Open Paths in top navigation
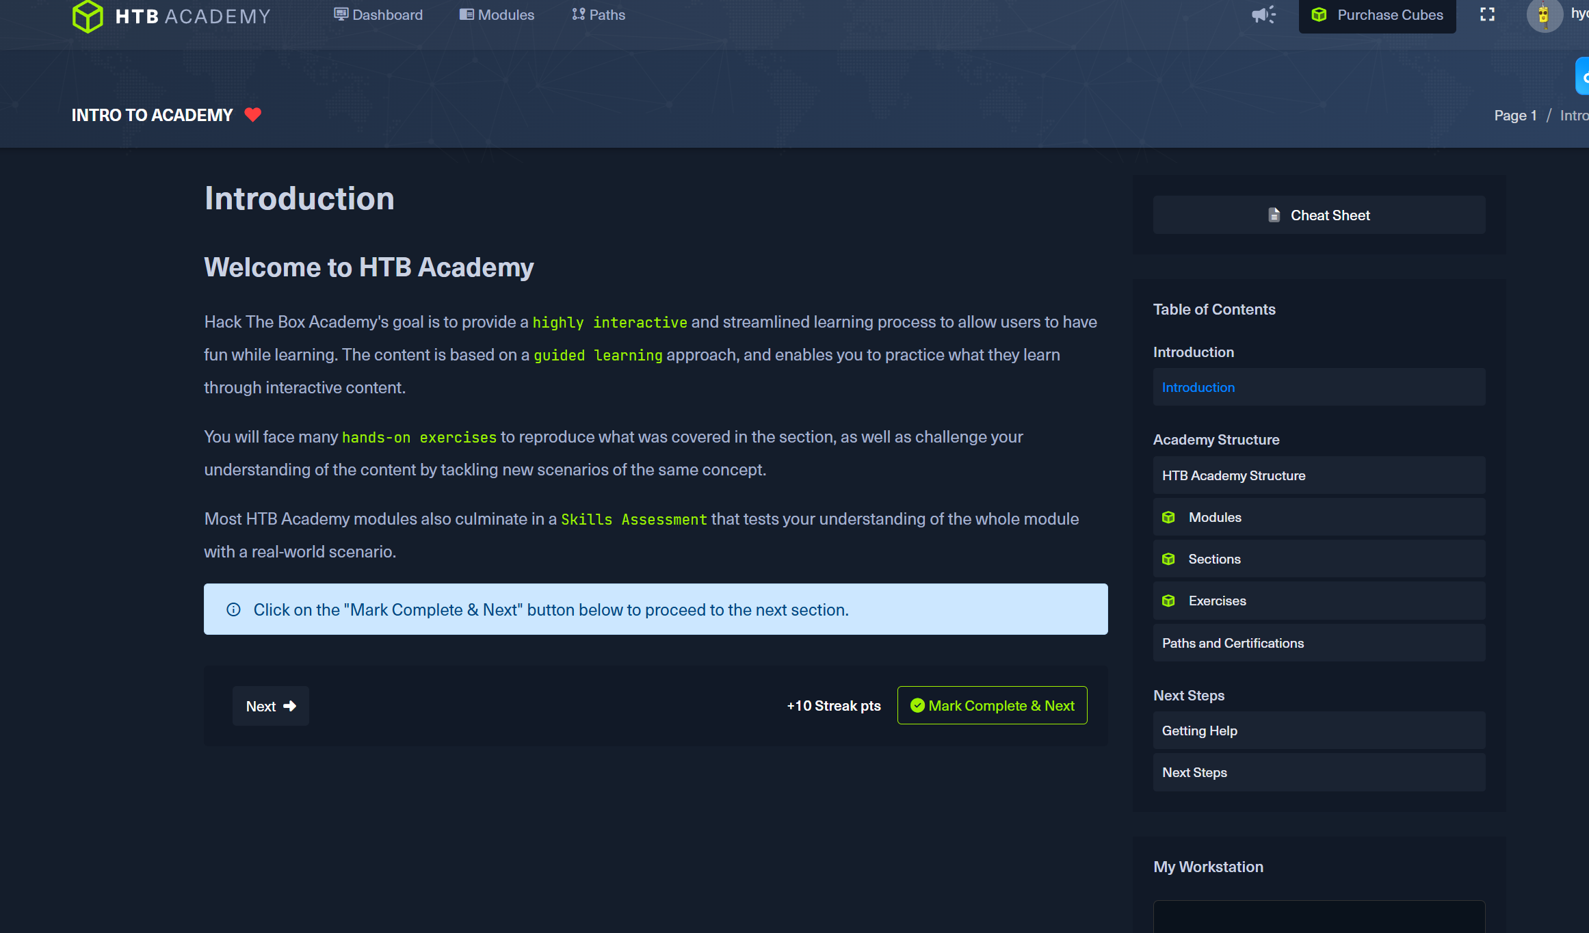The image size is (1589, 933). click(x=599, y=15)
